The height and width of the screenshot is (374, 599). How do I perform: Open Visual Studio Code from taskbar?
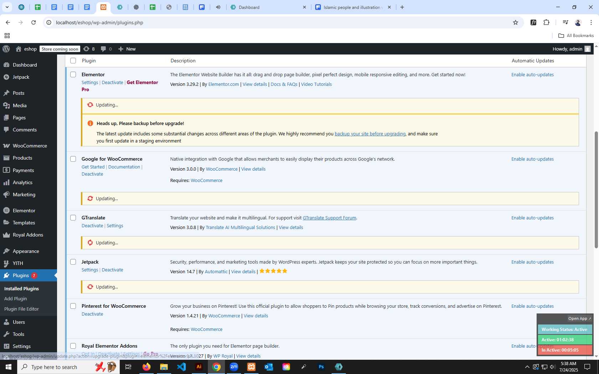181,367
